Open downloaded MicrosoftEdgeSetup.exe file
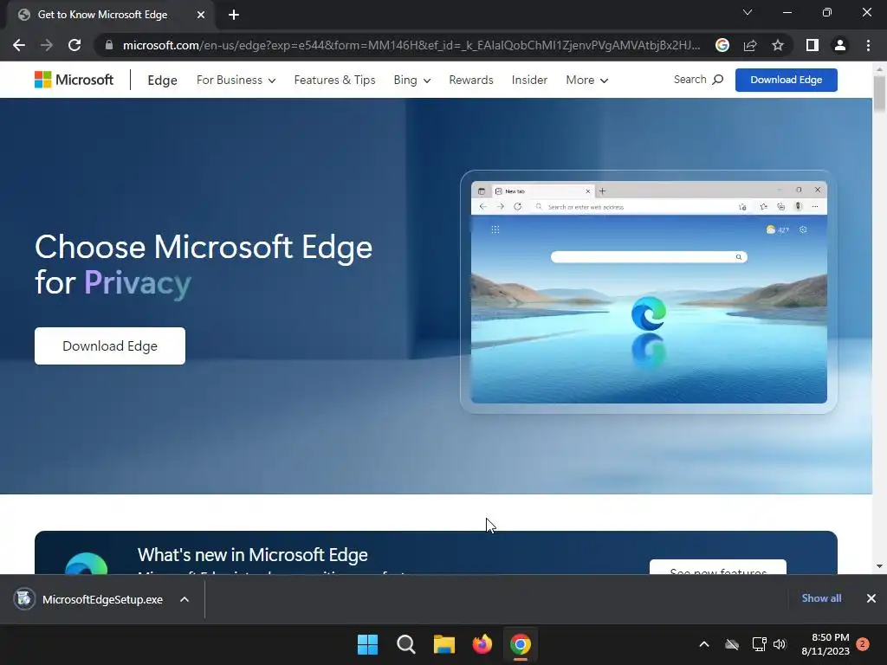The image size is (887, 665). (x=102, y=599)
